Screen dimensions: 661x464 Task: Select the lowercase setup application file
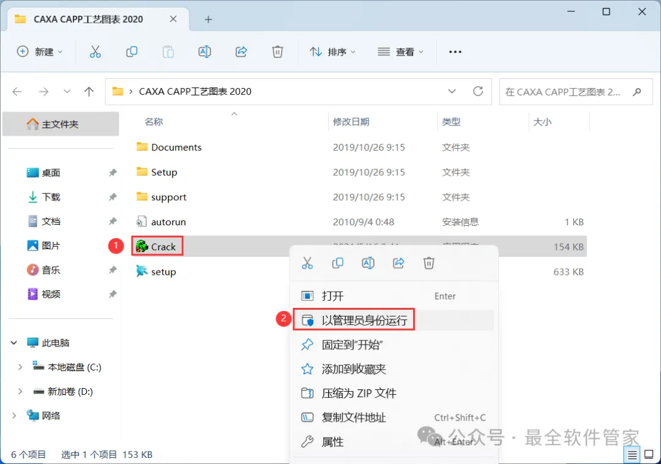point(163,272)
